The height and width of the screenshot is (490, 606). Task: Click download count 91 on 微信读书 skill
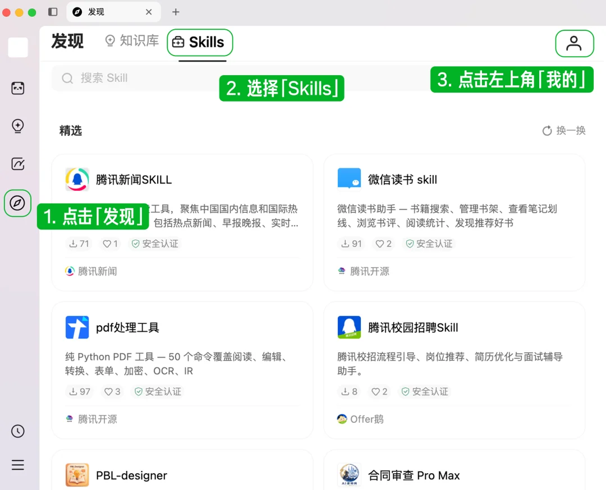pos(351,244)
